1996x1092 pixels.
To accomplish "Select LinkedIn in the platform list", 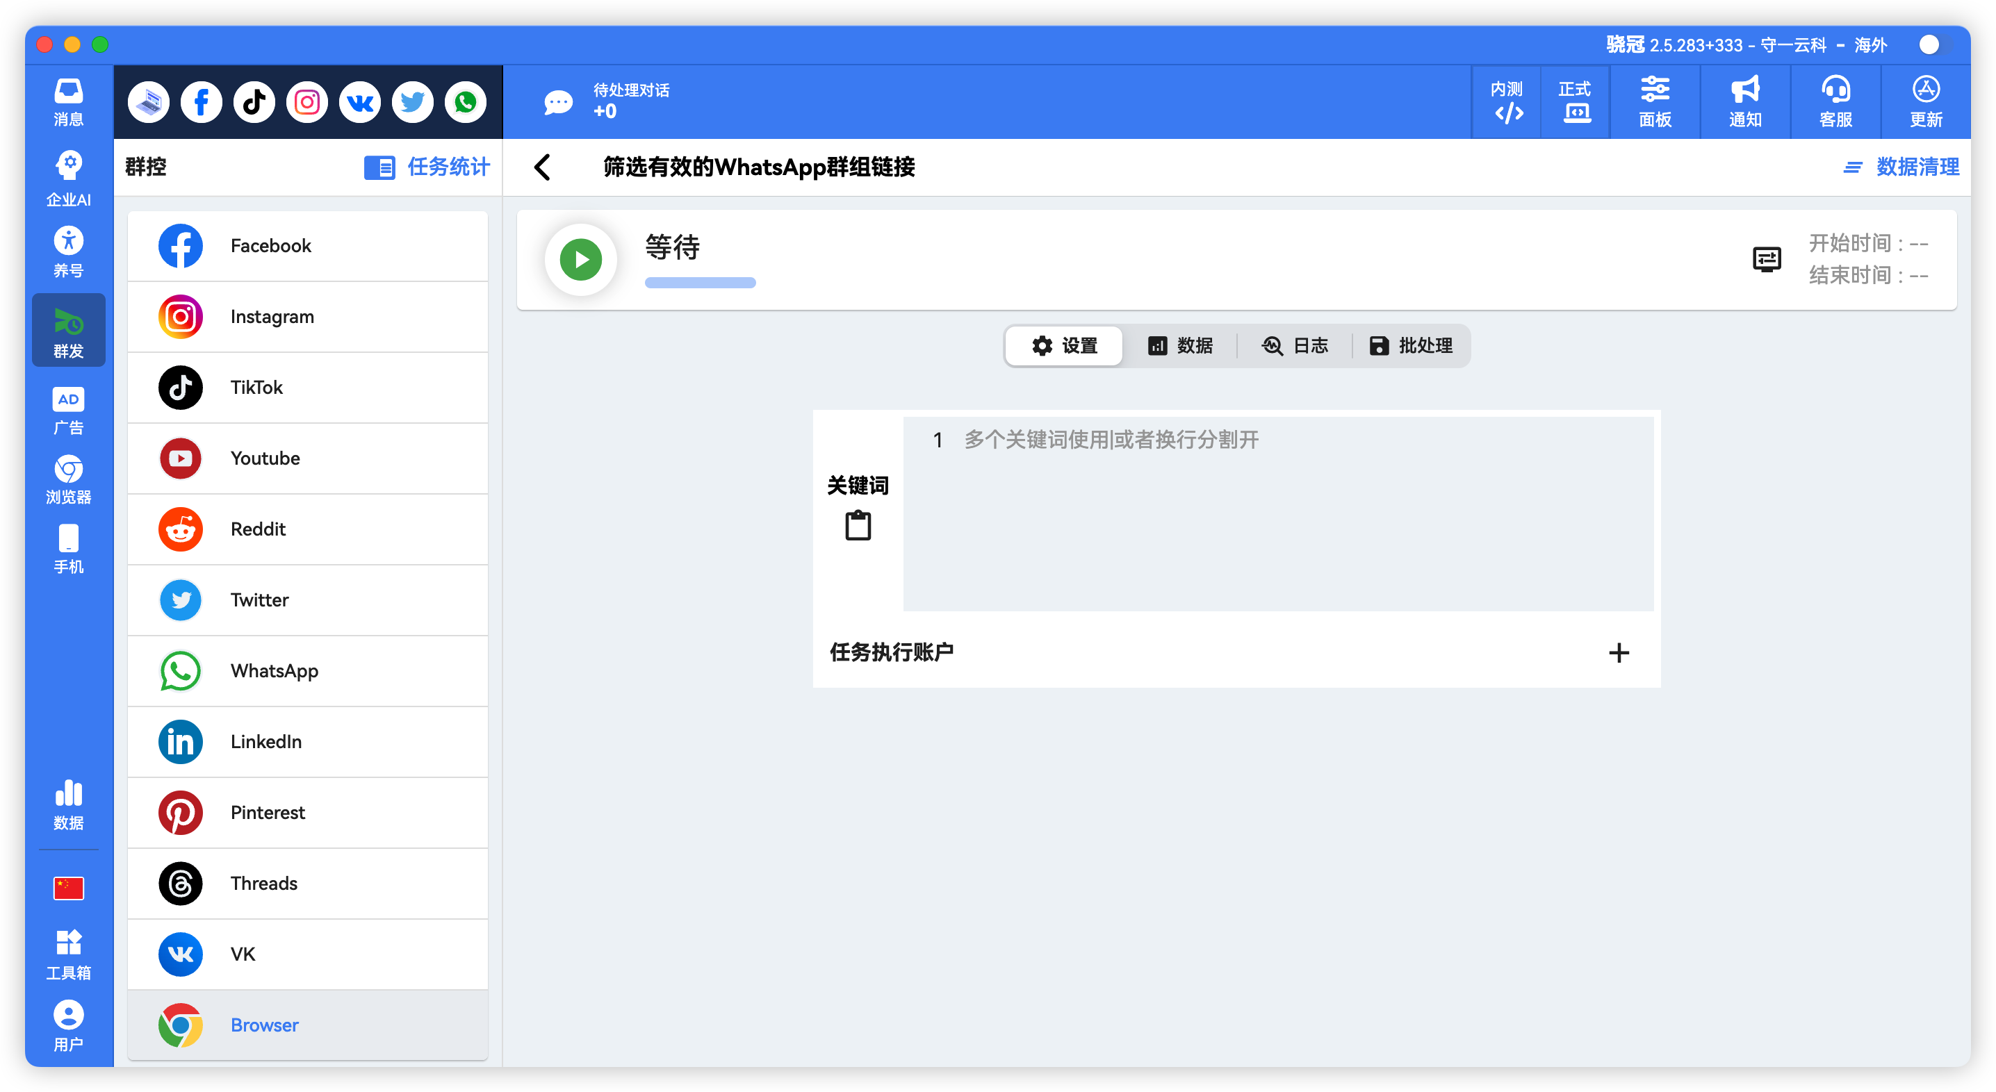I will tap(308, 742).
